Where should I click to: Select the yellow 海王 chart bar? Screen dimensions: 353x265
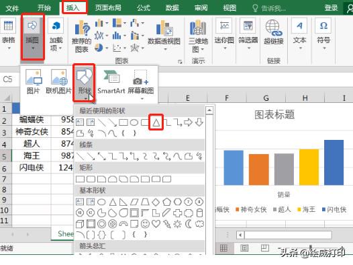pyautogui.click(x=309, y=167)
